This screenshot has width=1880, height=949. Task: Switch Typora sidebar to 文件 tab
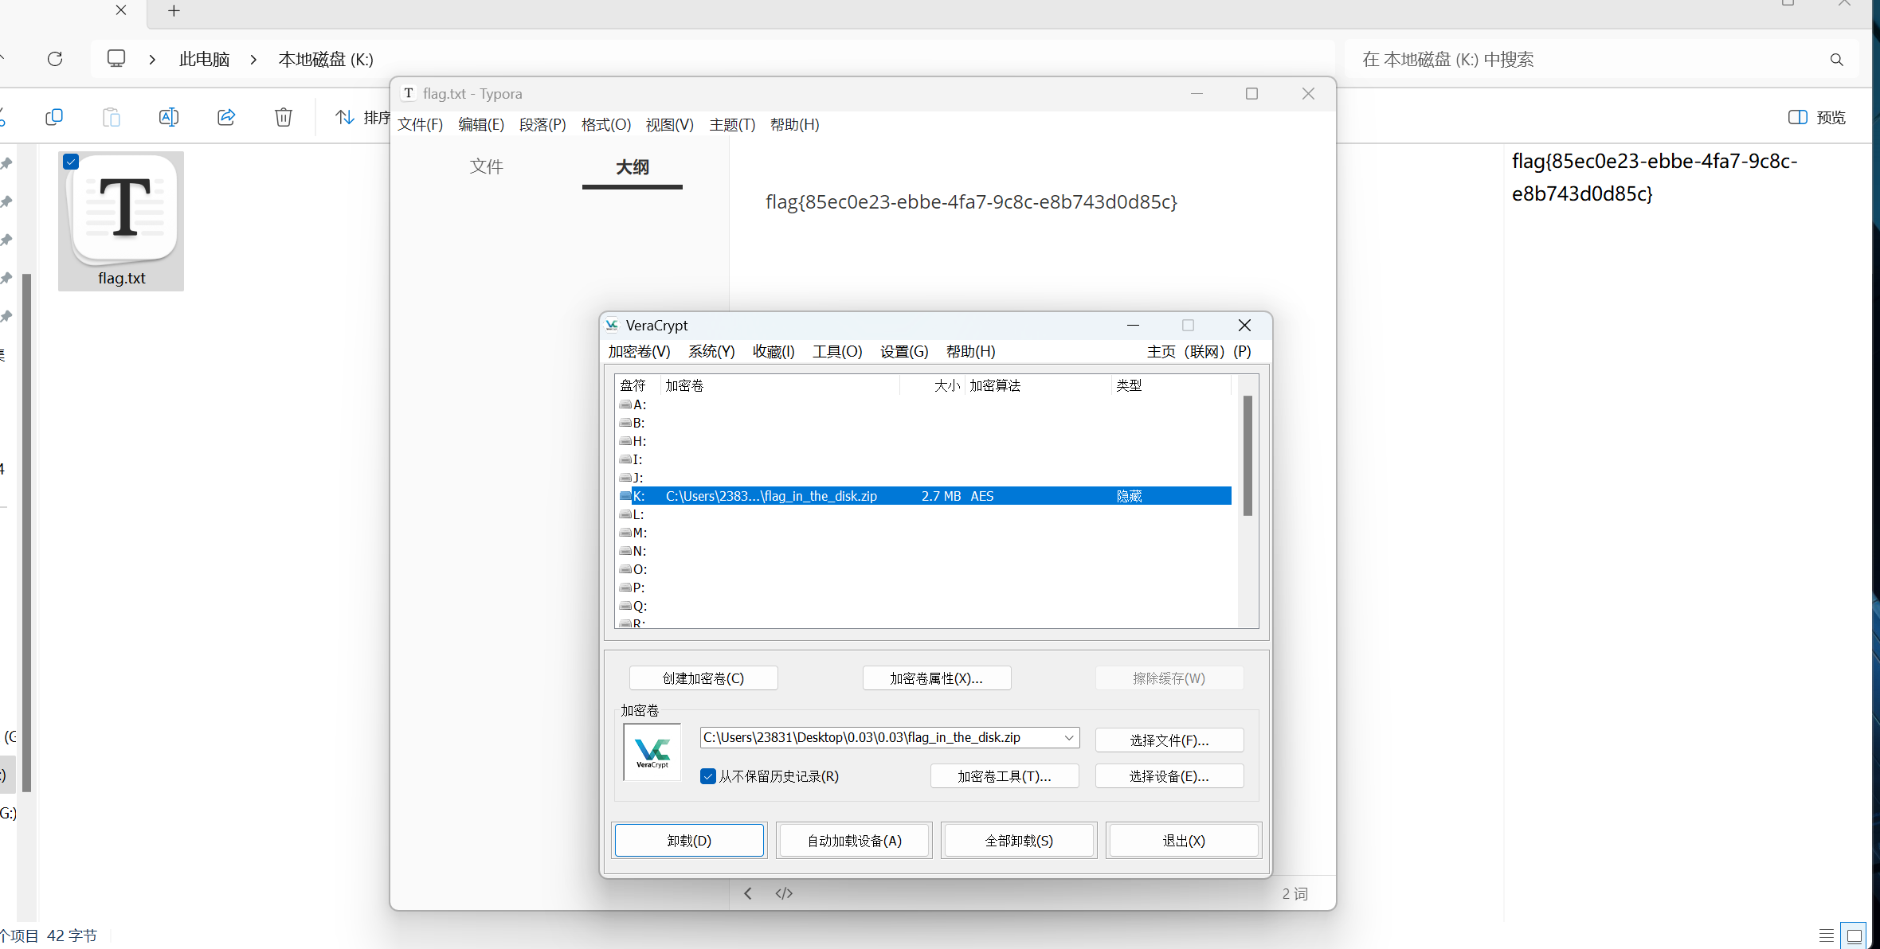487,166
